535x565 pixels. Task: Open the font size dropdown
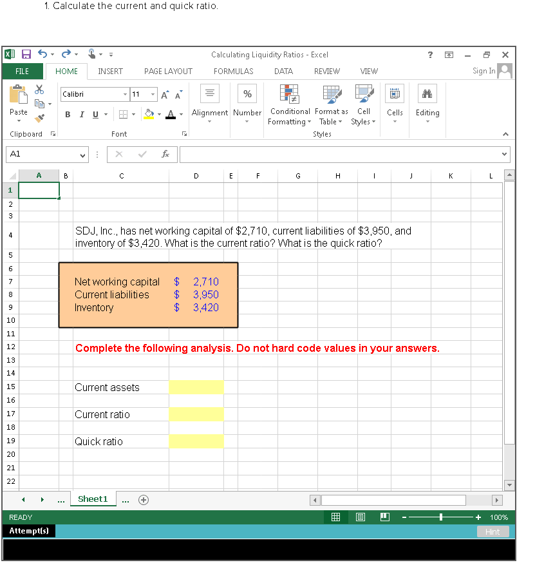point(153,93)
